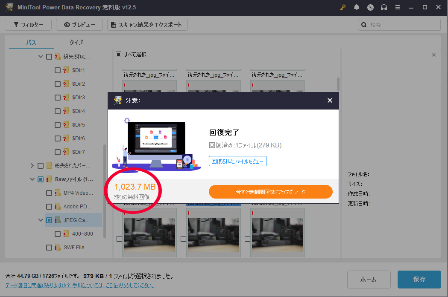The height and width of the screenshot is (297, 448).
Task: Click the 1,023.7 MB remaining value
Action: click(135, 187)
